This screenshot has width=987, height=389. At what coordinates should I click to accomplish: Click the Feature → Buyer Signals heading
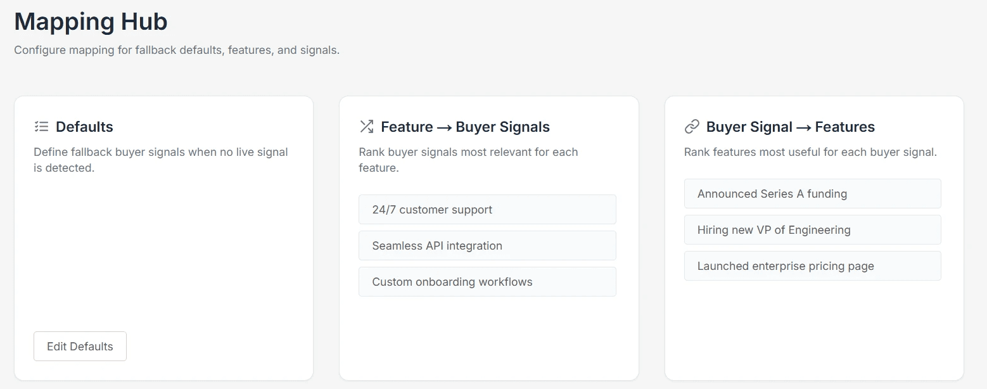(465, 127)
